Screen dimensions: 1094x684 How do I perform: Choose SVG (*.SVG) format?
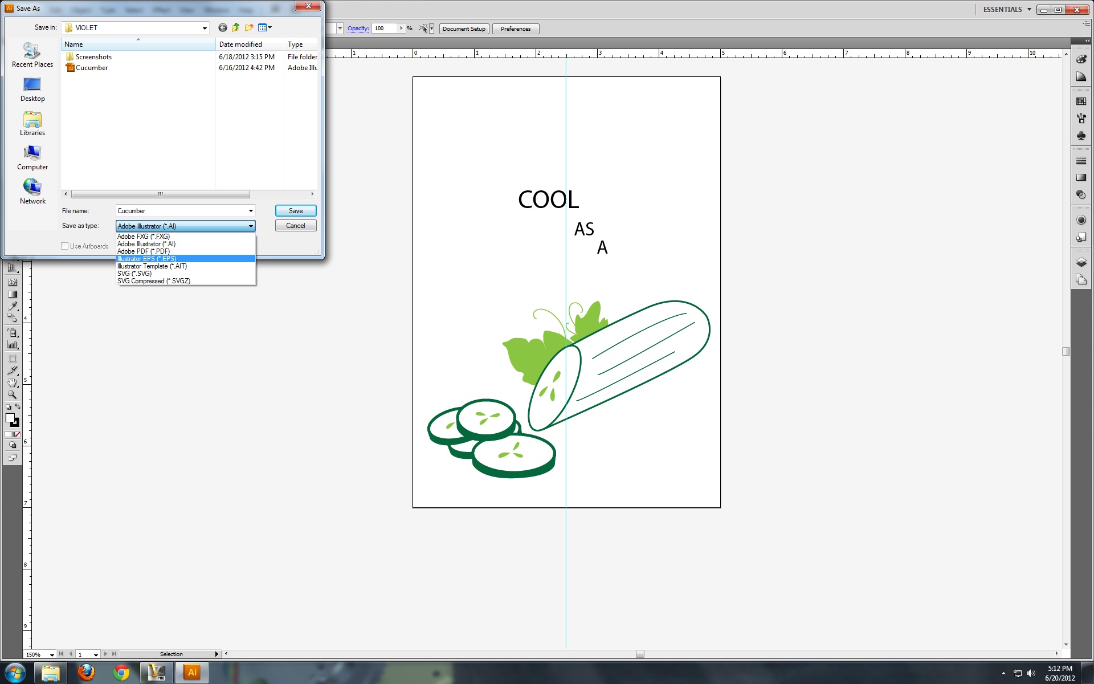point(185,274)
